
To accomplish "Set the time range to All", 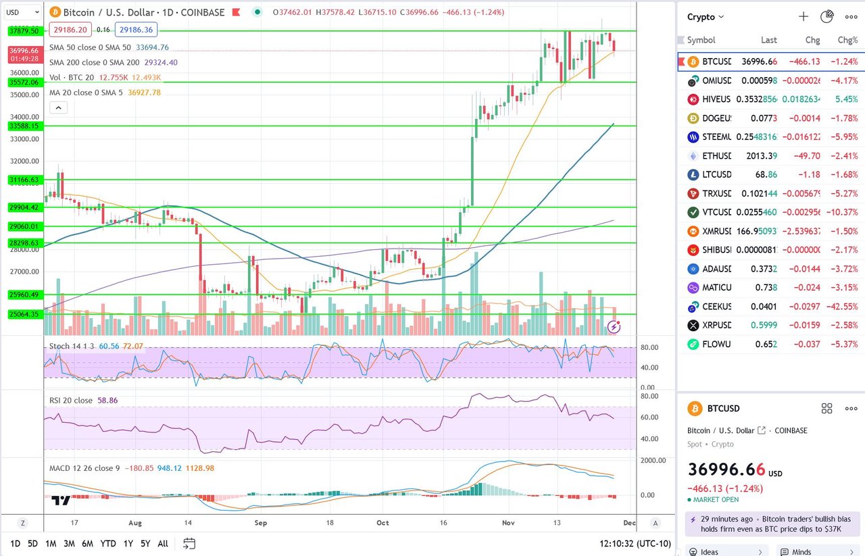I will pos(163,543).
